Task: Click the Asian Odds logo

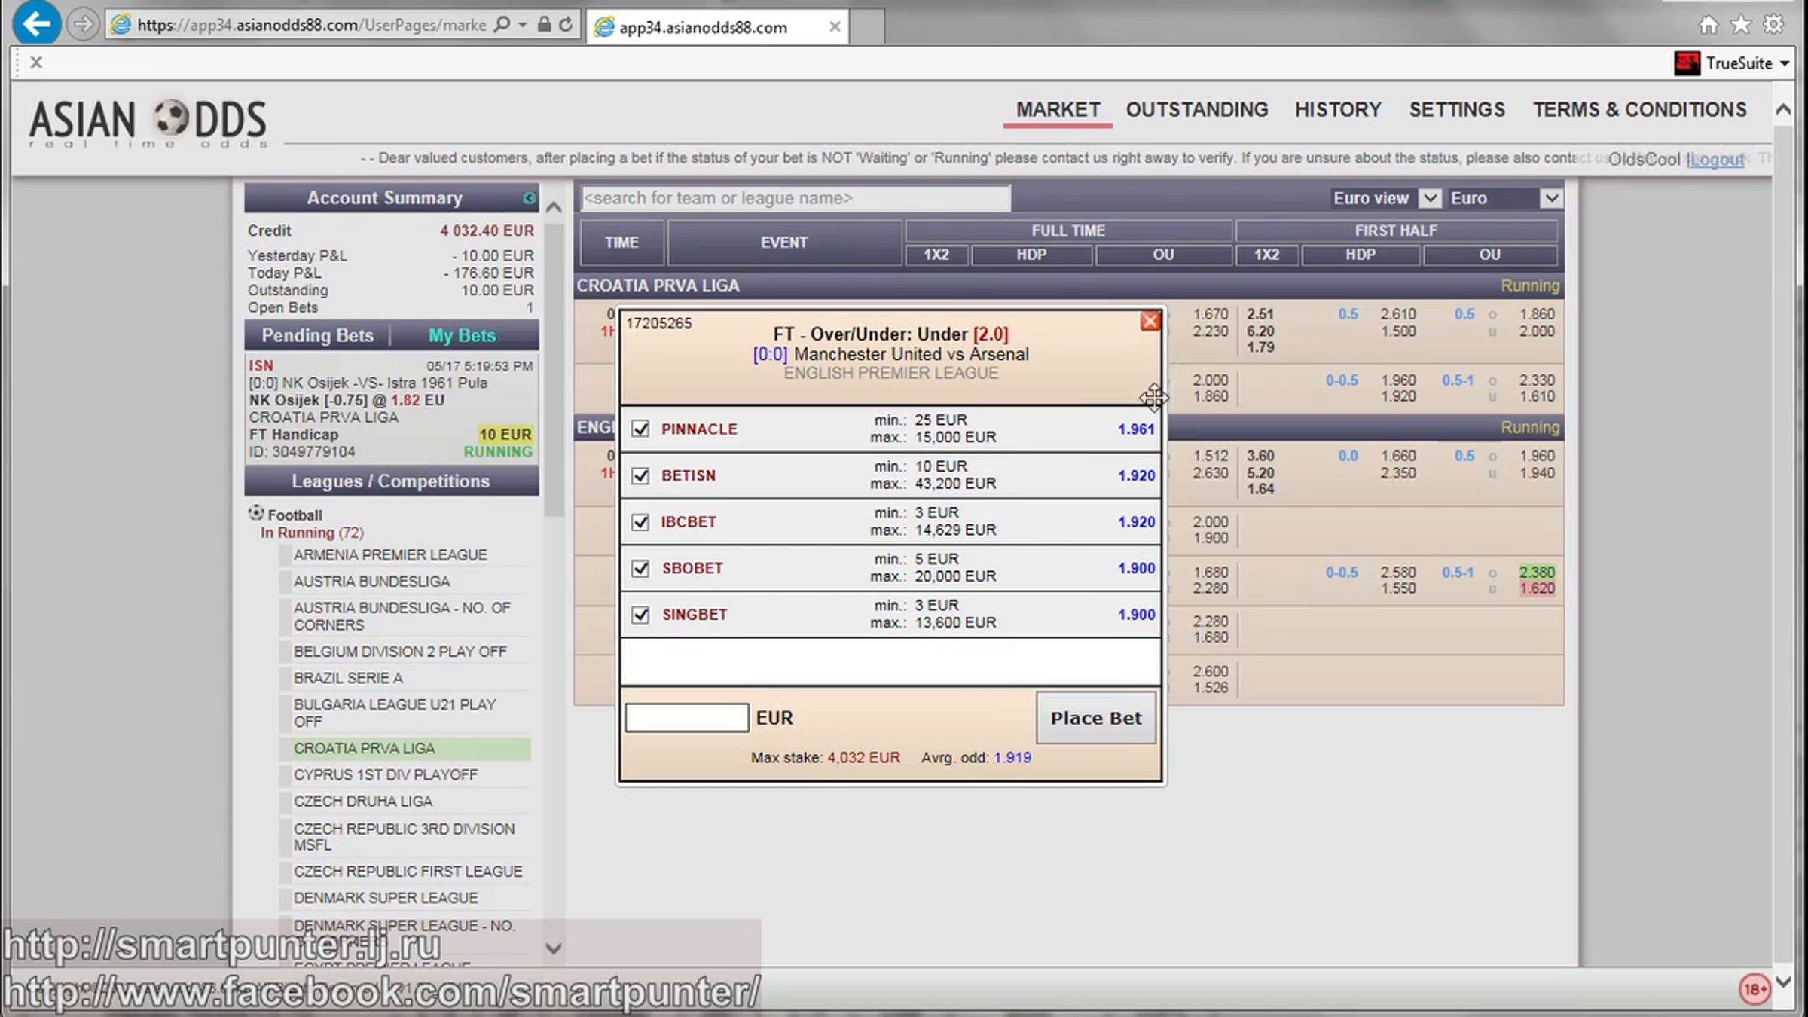Action: click(x=148, y=123)
